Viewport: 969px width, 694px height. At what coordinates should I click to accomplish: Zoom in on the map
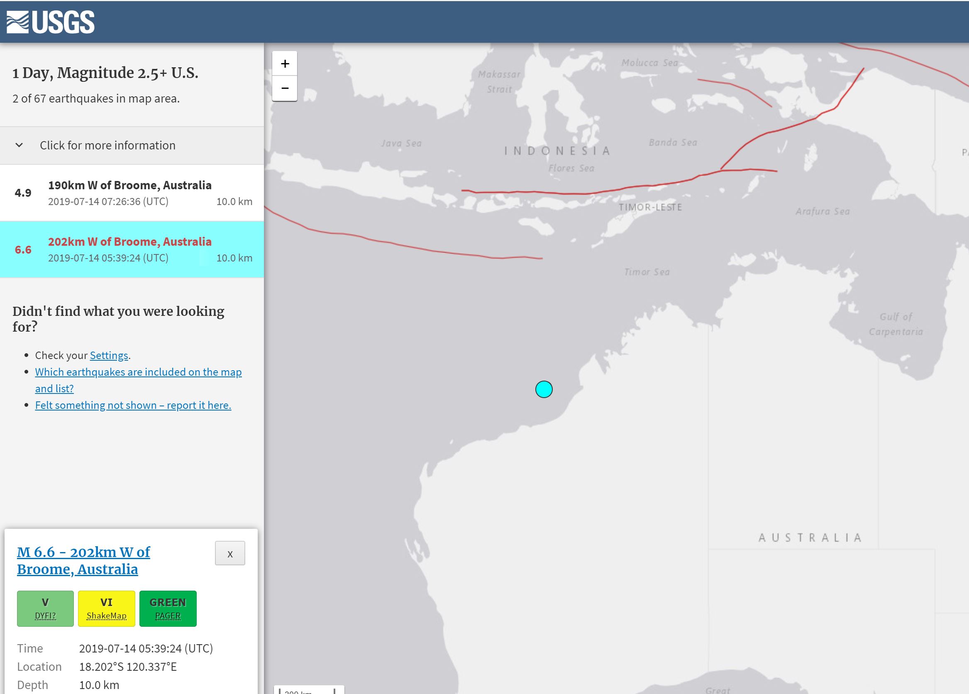pos(285,64)
